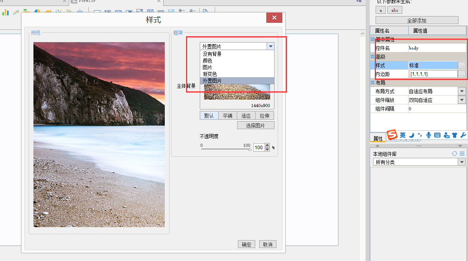Choose 渐变色 from the background list

210,74
